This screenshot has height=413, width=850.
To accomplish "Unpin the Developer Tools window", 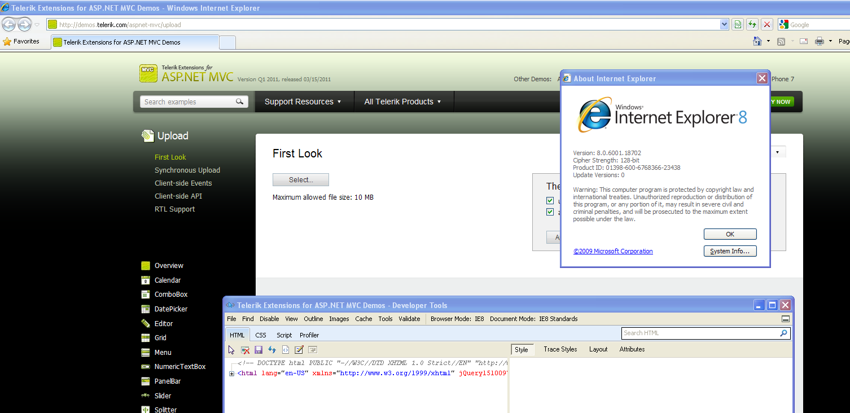I will 785,319.
